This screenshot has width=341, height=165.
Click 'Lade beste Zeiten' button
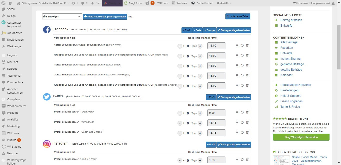click(238, 16)
